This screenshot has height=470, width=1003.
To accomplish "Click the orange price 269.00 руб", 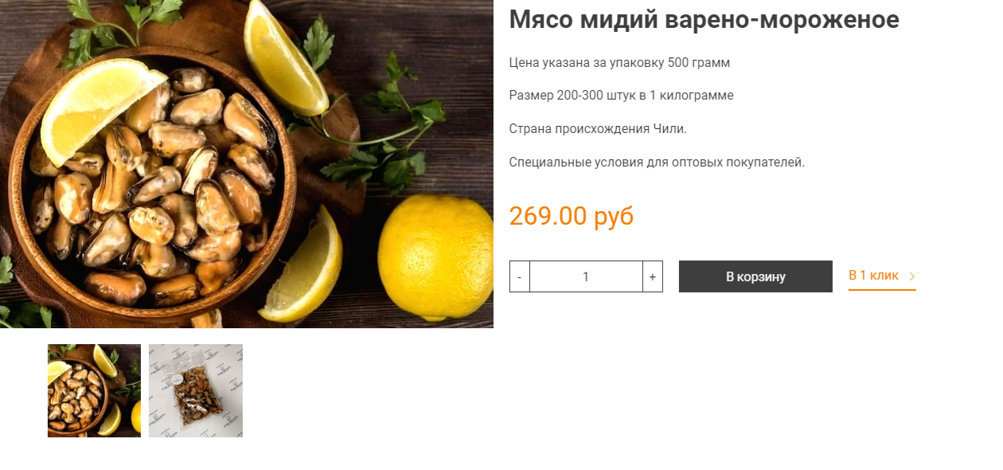I will pyautogui.click(x=572, y=216).
